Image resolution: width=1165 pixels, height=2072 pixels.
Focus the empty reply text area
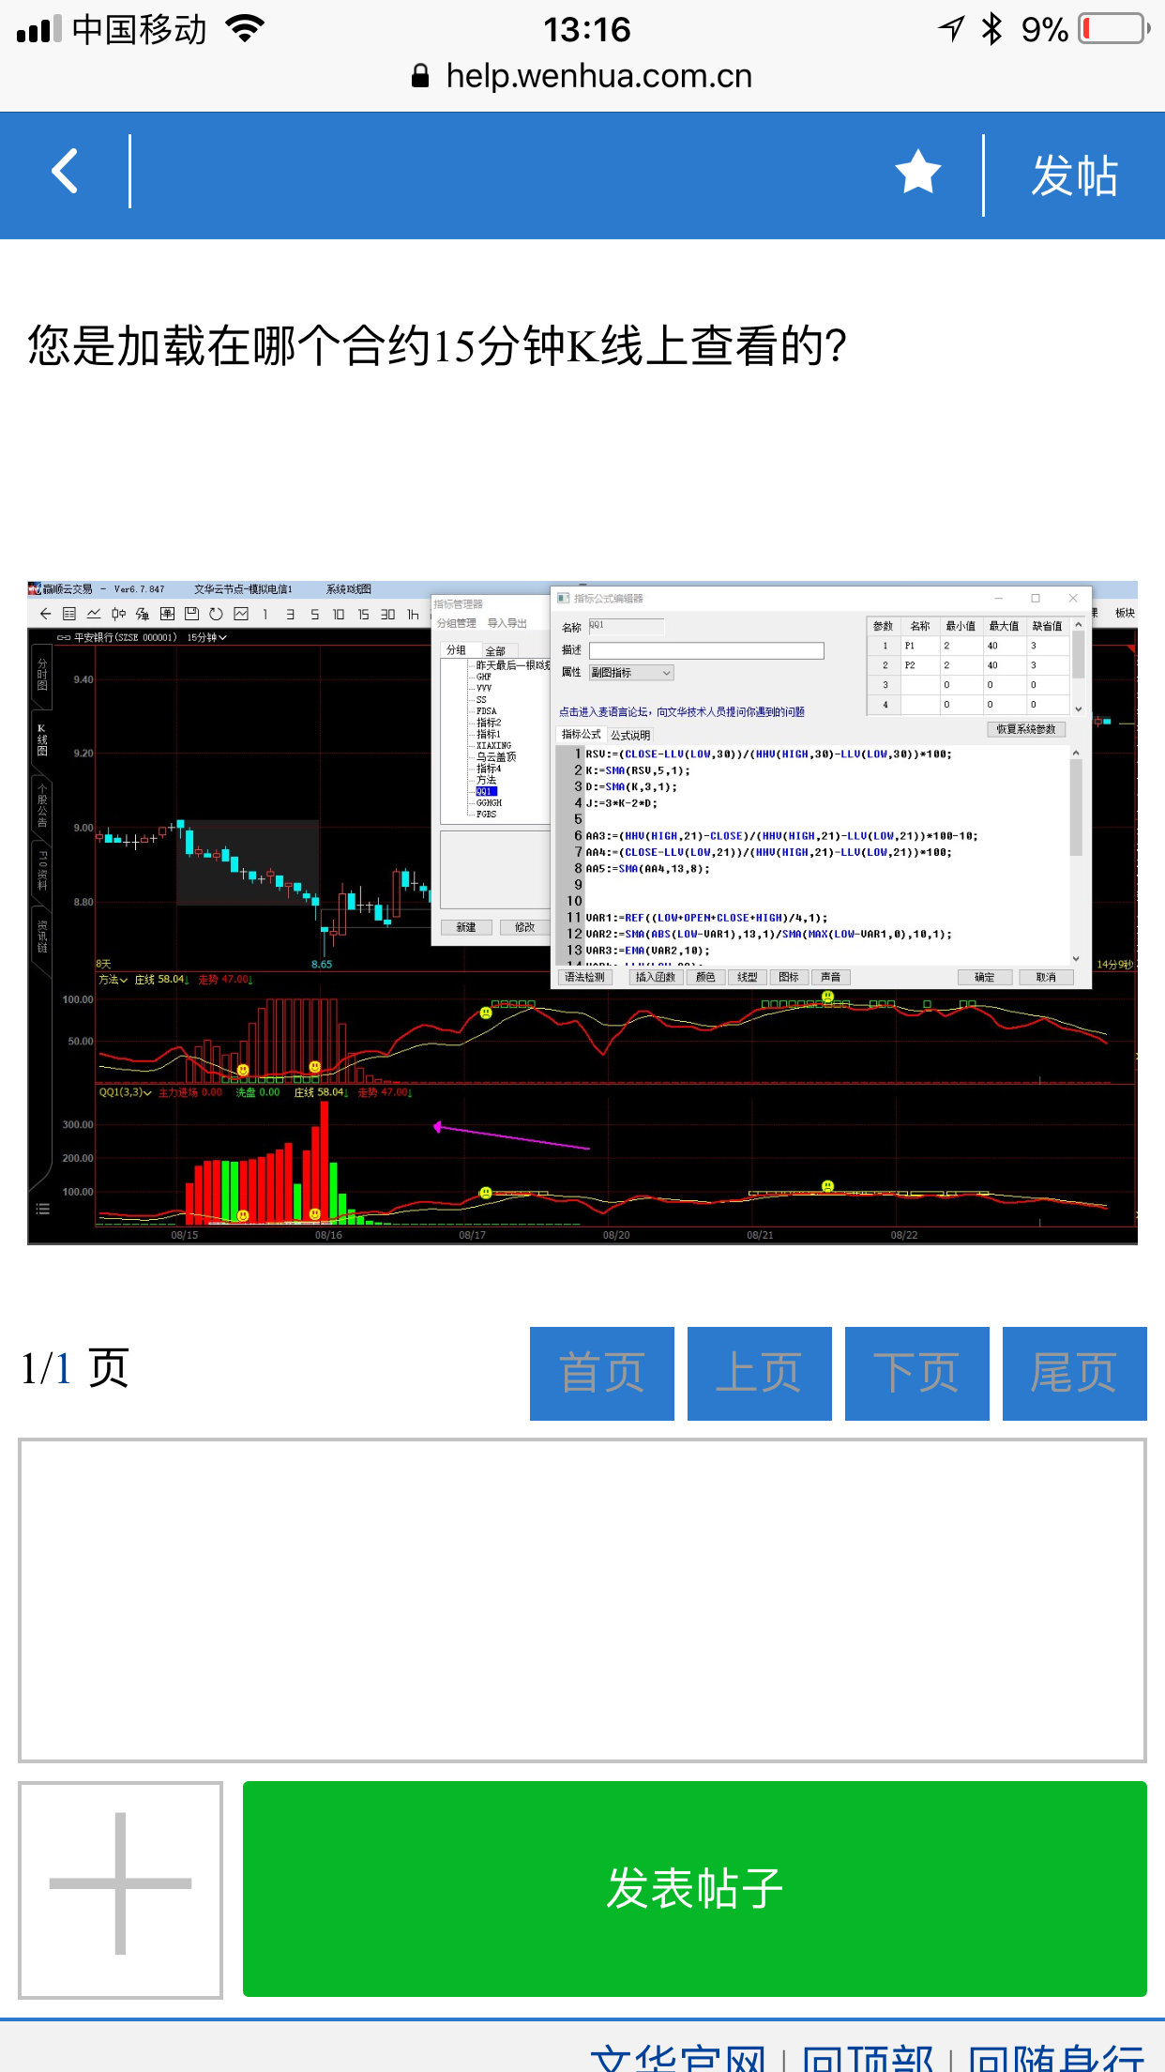tap(582, 1601)
